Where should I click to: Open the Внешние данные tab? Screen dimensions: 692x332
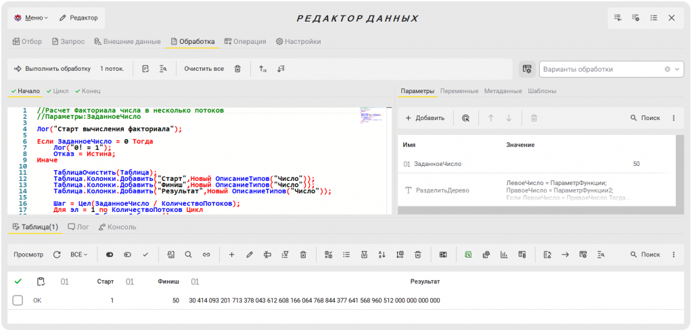pos(128,41)
